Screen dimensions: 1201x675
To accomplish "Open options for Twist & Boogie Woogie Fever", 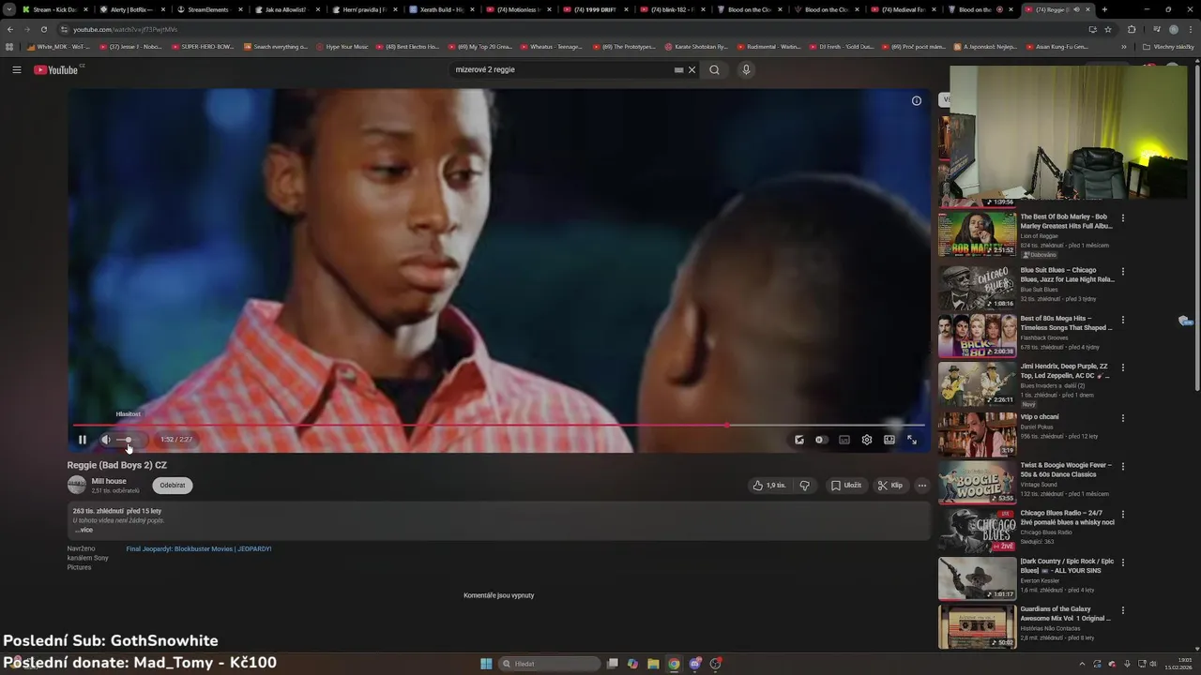I will [1123, 466].
